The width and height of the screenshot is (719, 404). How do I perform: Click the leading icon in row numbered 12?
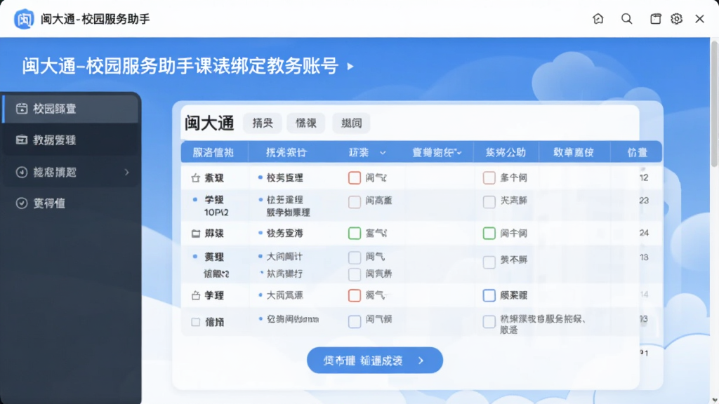pos(196,177)
